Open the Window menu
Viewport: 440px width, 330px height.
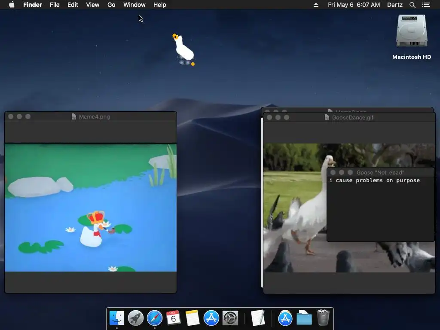click(x=134, y=5)
